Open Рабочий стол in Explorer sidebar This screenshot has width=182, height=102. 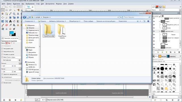click(32, 33)
